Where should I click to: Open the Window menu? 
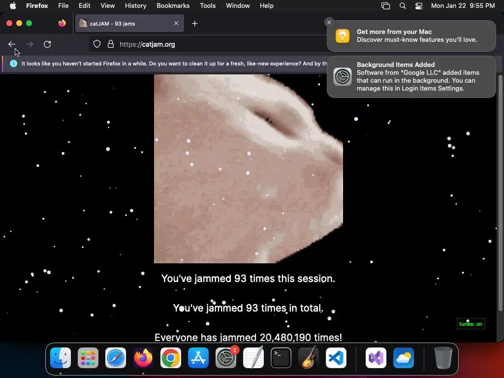[238, 5]
